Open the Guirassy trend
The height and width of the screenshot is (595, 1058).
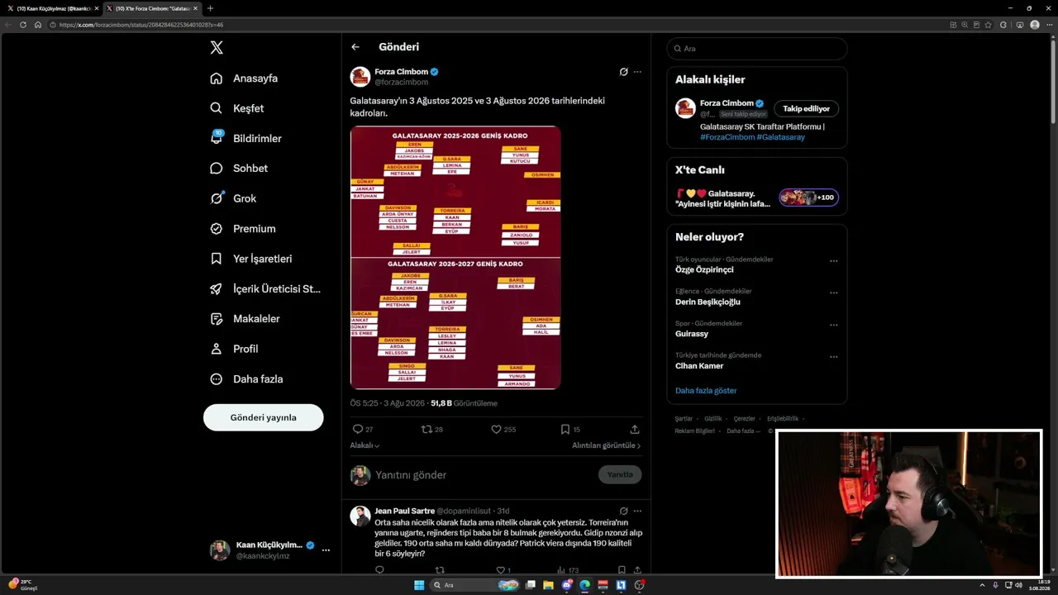693,334
